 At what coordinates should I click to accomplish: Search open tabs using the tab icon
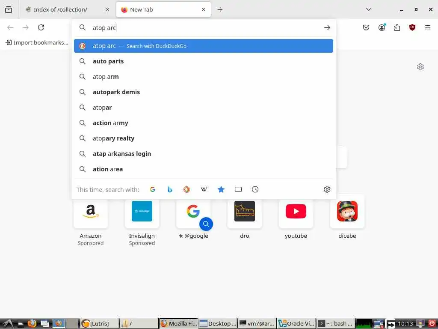coord(238,189)
